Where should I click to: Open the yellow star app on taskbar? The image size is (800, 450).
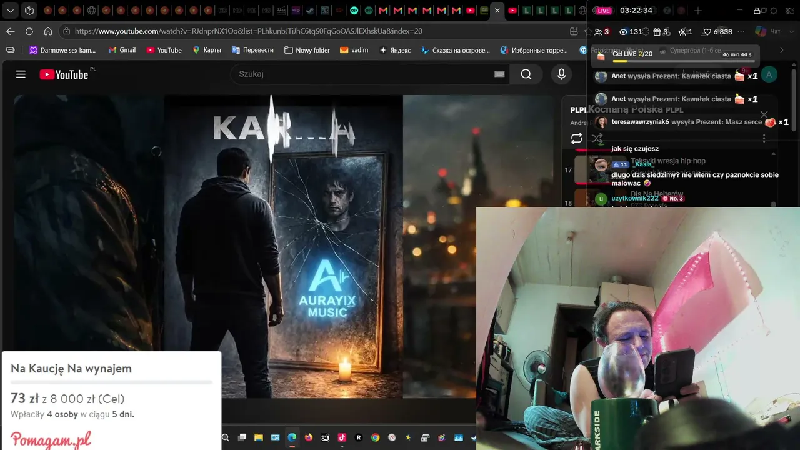click(x=409, y=438)
